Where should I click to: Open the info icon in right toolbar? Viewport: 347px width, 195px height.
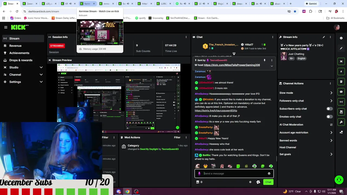pos(341,38)
